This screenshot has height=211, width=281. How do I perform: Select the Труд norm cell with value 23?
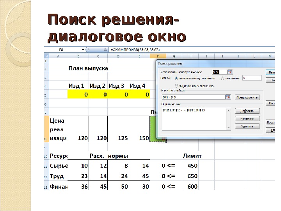tap(78, 176)
